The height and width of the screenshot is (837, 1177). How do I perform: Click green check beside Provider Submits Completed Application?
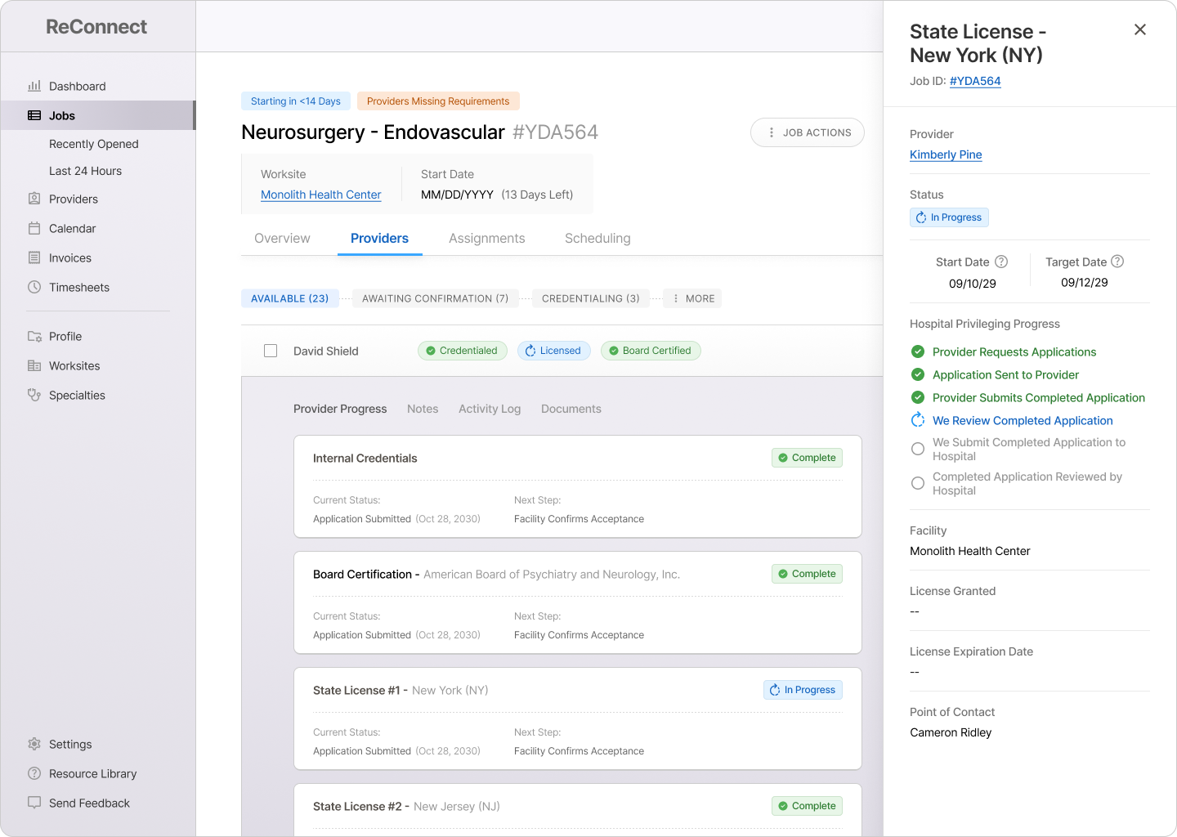click(x=918, y=397)
